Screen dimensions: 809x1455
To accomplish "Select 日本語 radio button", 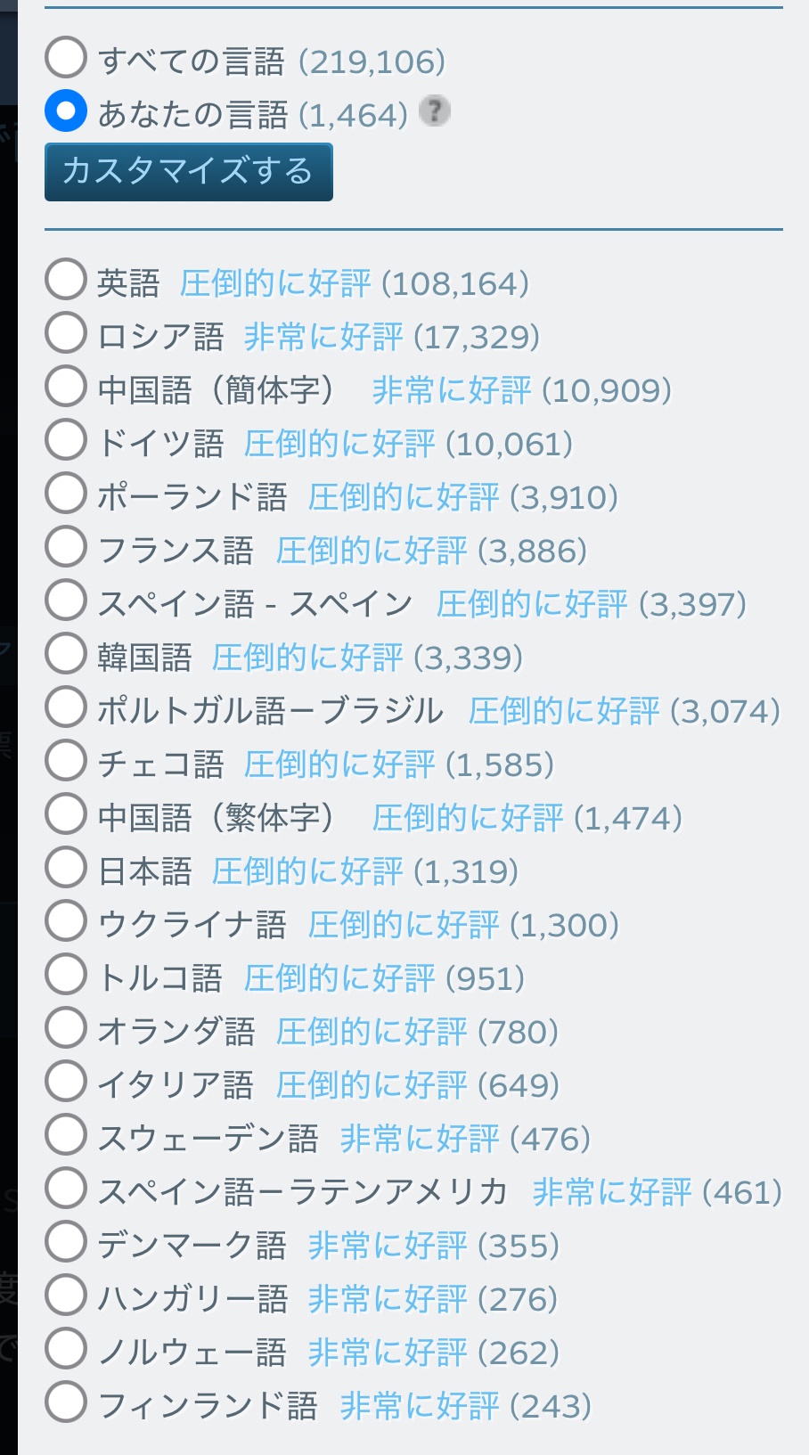I will pyautogui.click(x=66, y=869).
